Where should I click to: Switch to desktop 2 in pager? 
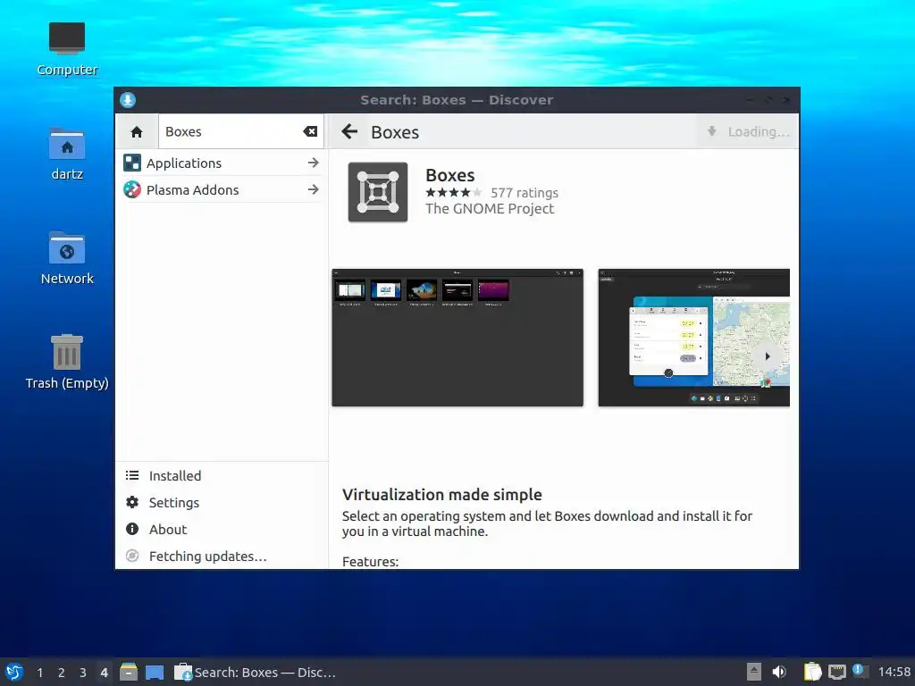[62, 673]
